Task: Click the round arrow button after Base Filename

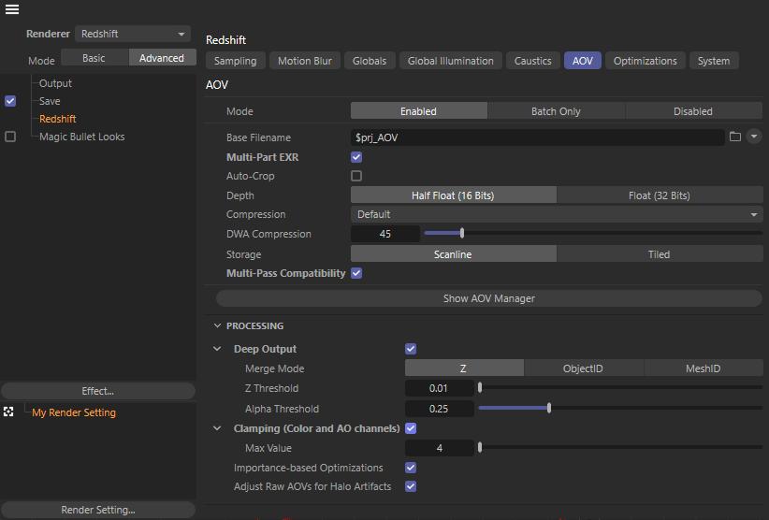Action: [753, 137]
